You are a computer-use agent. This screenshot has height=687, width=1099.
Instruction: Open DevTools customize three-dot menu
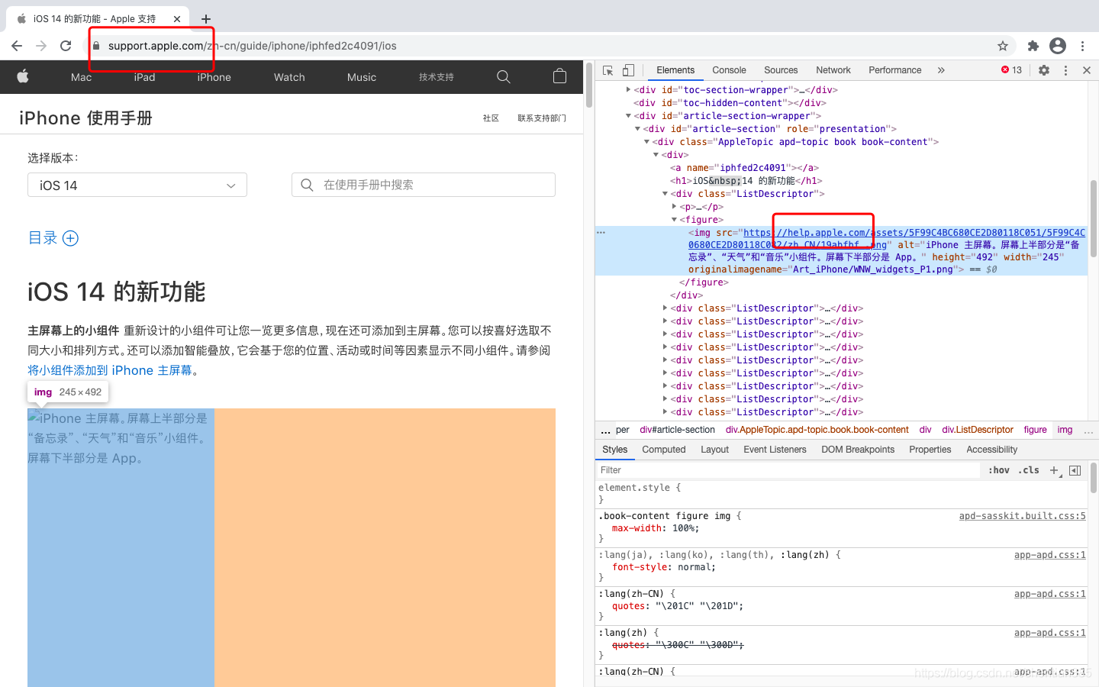[1065, 70]
